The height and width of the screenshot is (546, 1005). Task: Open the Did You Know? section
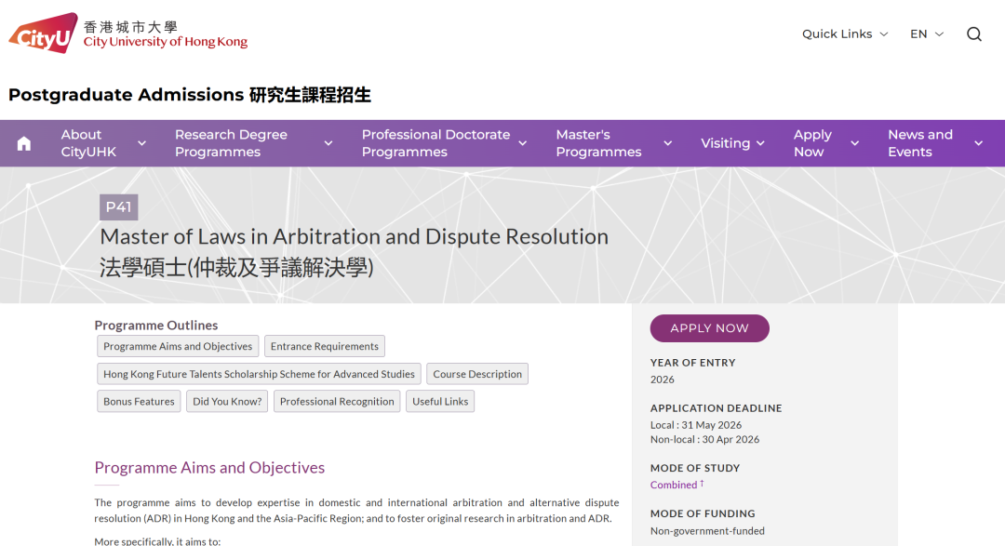(227, 402)
